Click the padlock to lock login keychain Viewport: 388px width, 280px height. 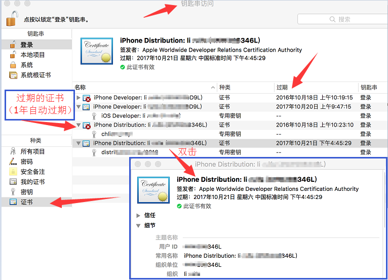tap(12, 19)
